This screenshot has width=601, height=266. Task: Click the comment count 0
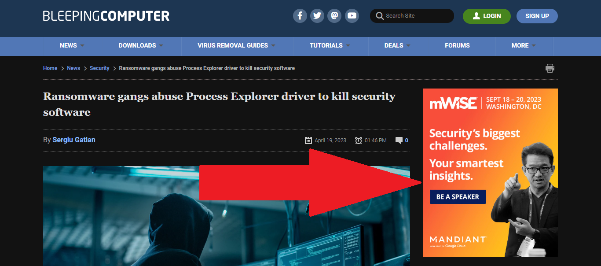[407, 140]
